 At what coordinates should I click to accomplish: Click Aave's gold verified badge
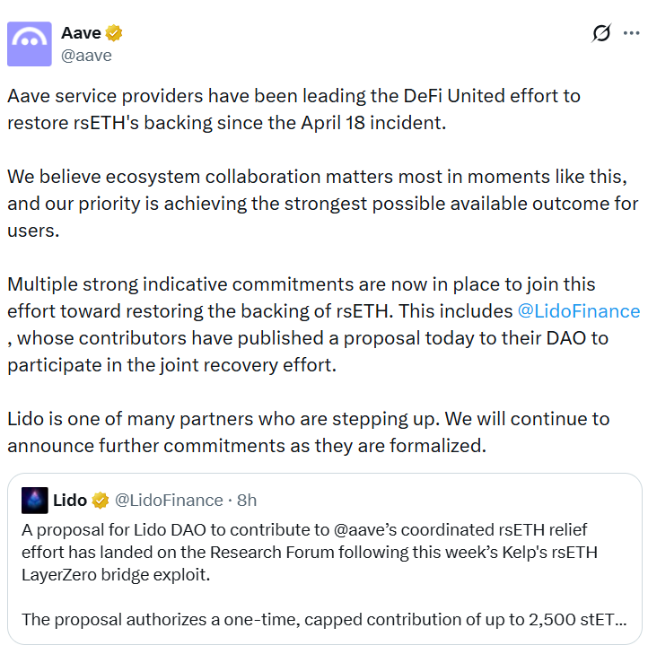(114, 33)
